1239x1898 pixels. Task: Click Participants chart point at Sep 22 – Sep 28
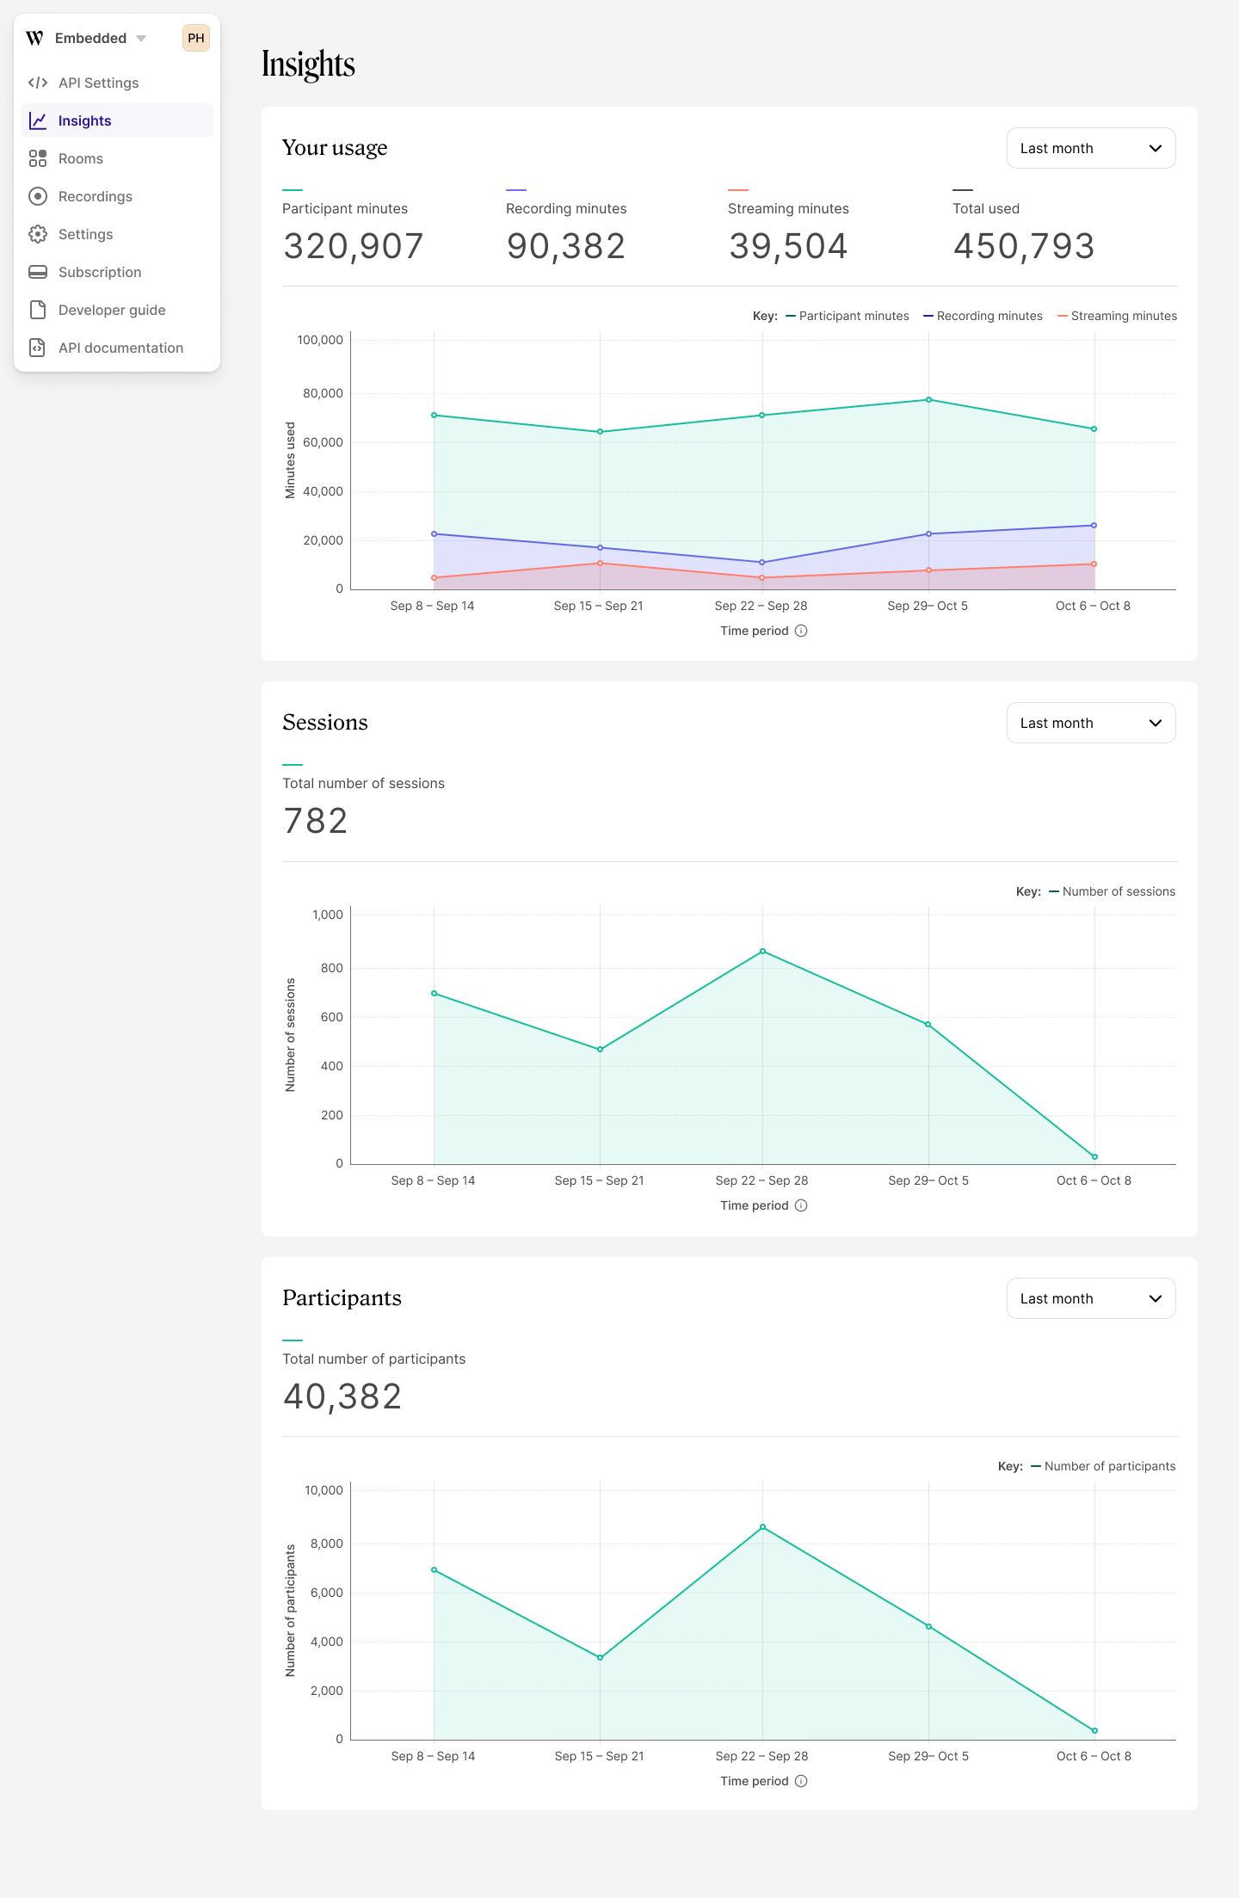(762, 1527)
